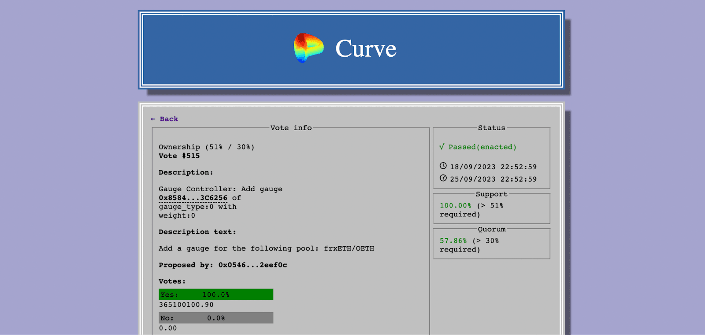Click the 'Vote info' panel heading
This screenshot has height=335, width=705.
tap(291, 128)
